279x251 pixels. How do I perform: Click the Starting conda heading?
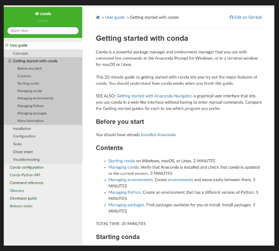tap(118, 237)
